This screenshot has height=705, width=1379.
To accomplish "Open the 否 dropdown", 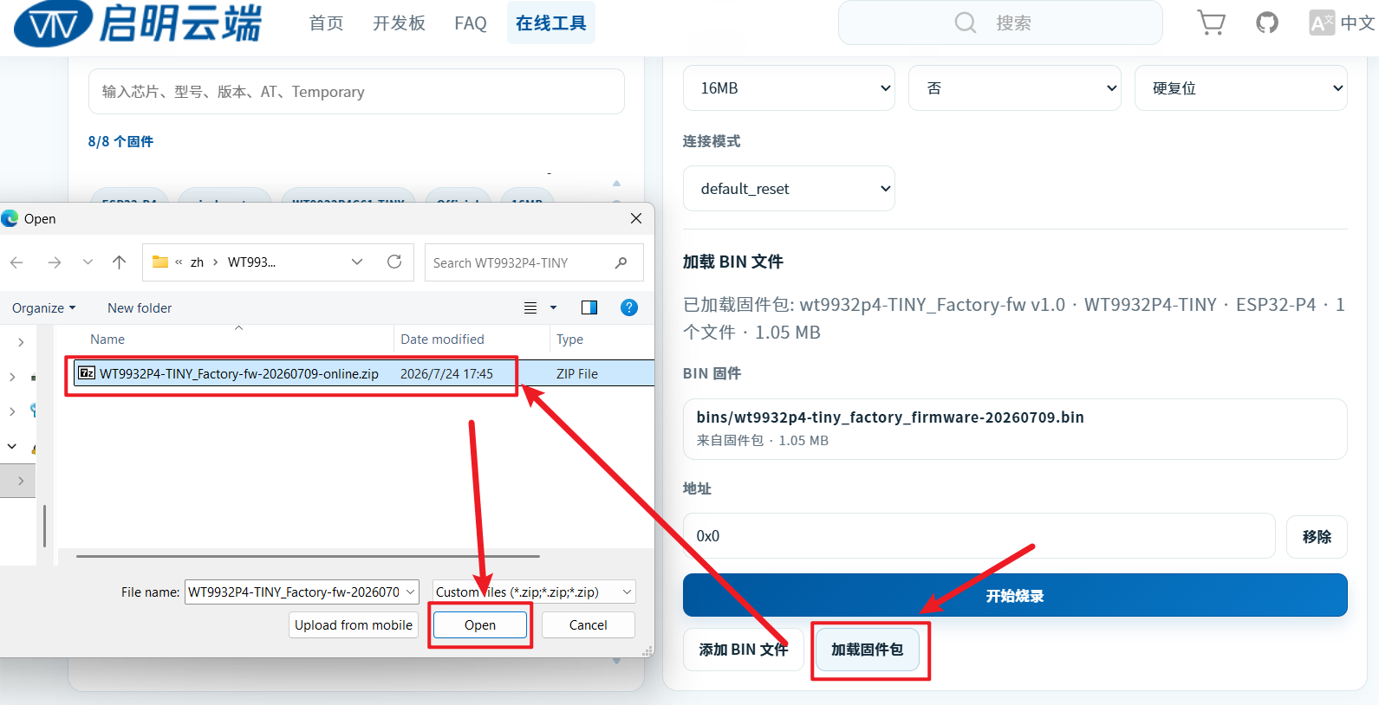I will (1015, 88).
